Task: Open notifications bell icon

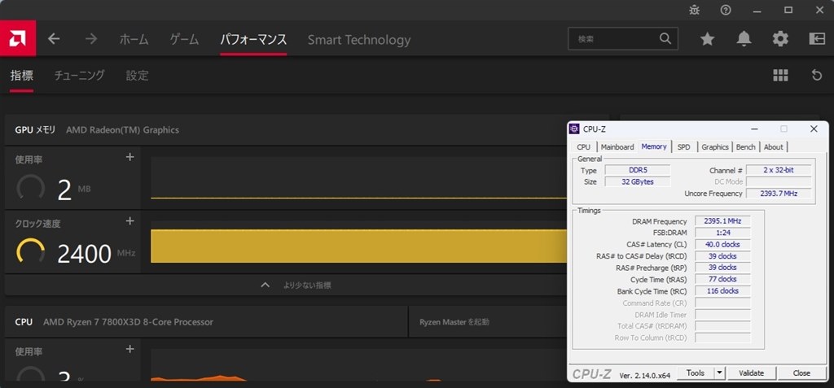Action: 744,38
